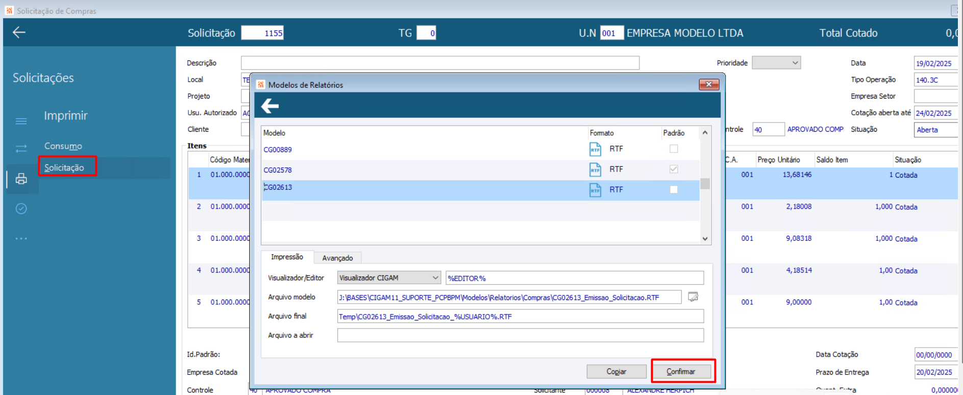The width and height of the screenshot is (963, 395).
Task: Click the Data Cotação field 00/00/0000
Action: pos(936,355)
